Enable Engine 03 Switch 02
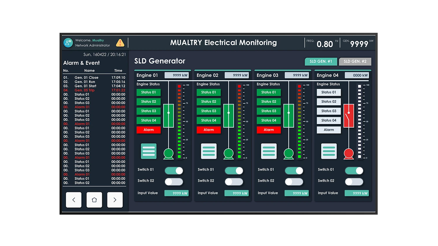The height and width of the screenshot is (246, 438). (x=294, y=182)
